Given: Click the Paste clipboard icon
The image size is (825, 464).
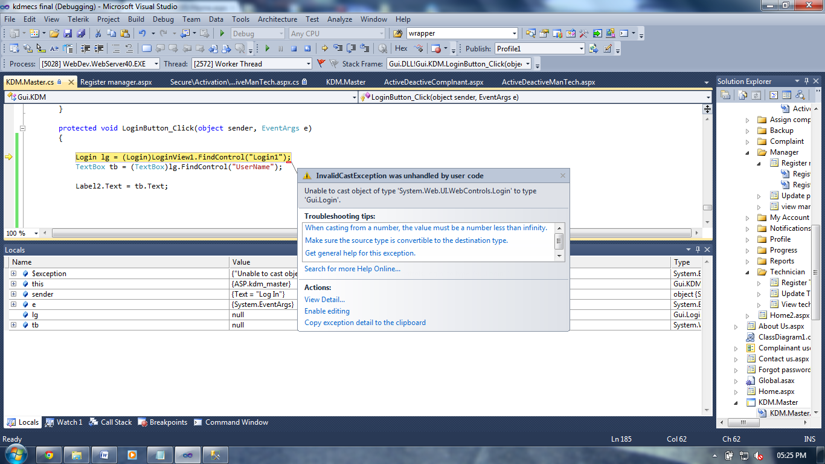Looking at the screenshot, I should (125, 34).
